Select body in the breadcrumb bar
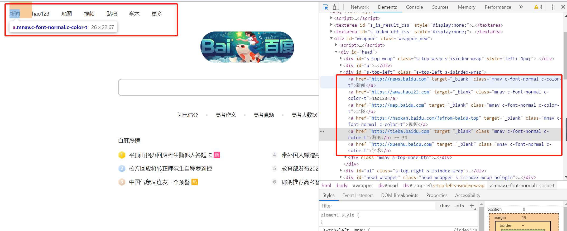 pos(342,186)
